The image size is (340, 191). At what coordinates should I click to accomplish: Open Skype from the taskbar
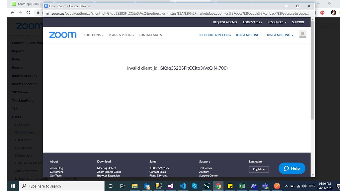click(195, 186)
